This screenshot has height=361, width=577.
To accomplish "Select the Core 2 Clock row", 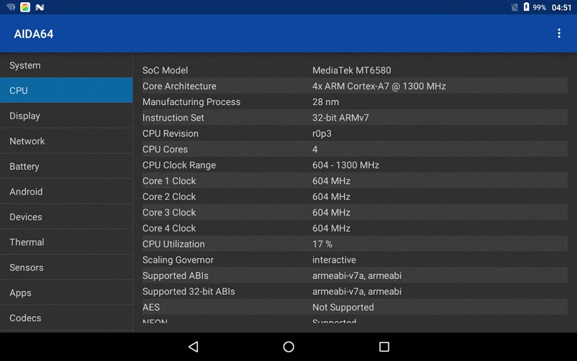I will tap(355, 197).
